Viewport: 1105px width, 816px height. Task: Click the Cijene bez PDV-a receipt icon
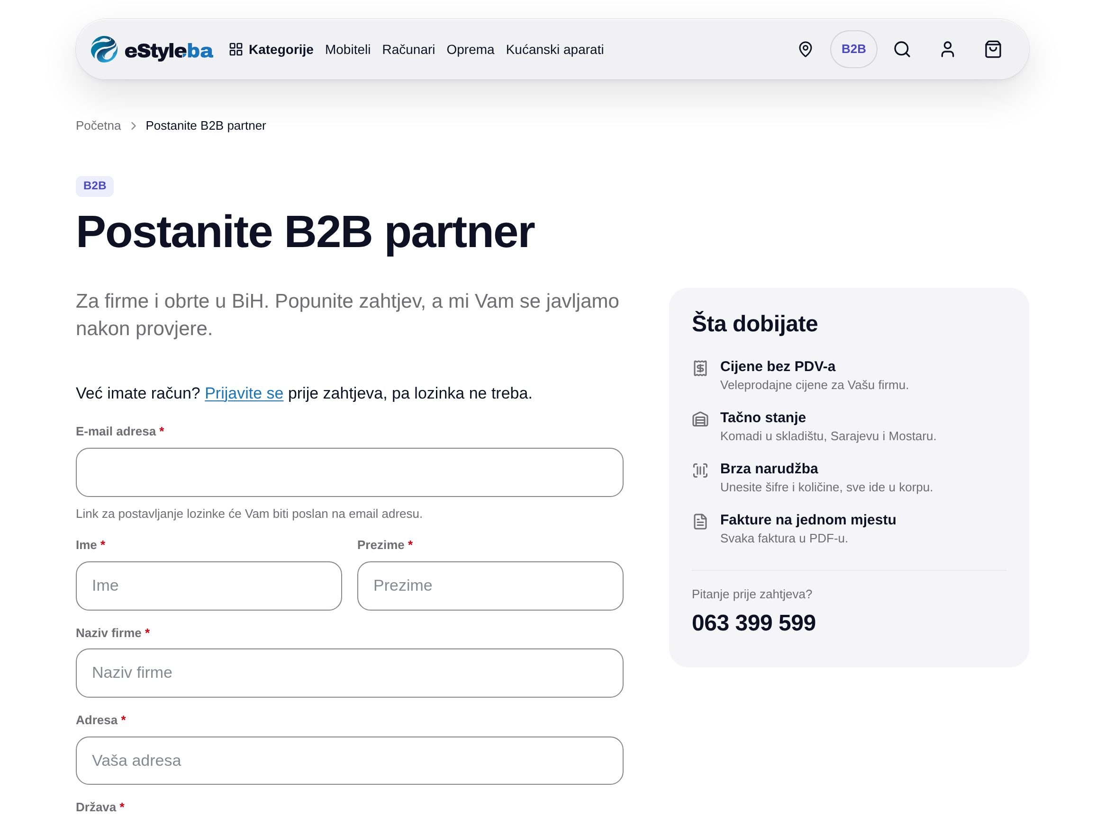(x=700, y=368)
